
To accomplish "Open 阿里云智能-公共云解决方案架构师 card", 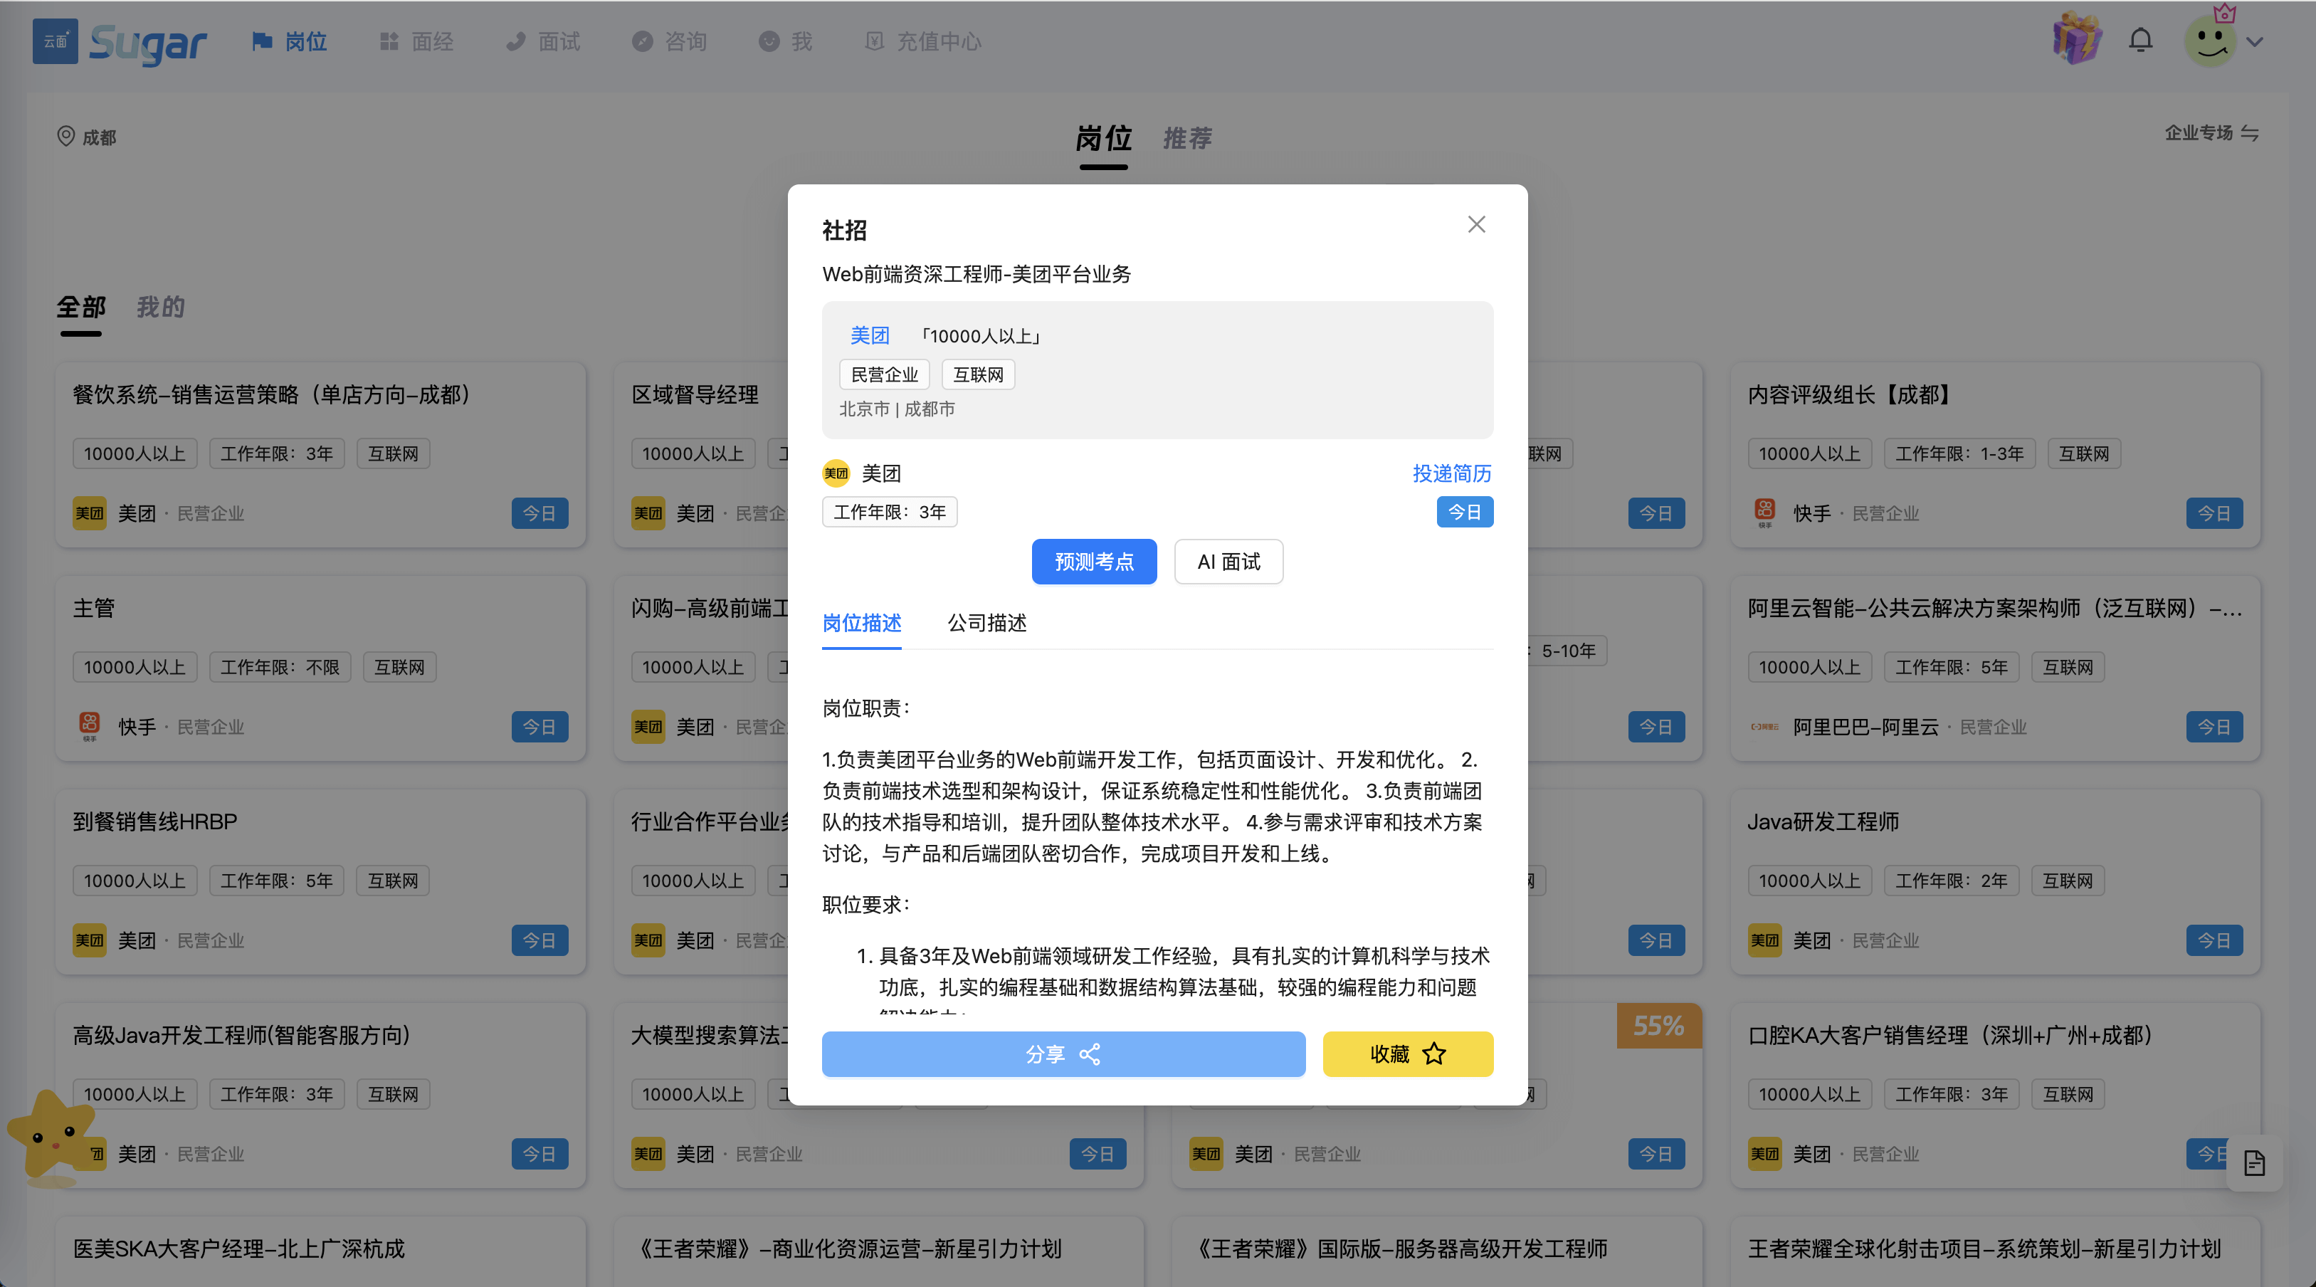I will (x=1995, y=668).
